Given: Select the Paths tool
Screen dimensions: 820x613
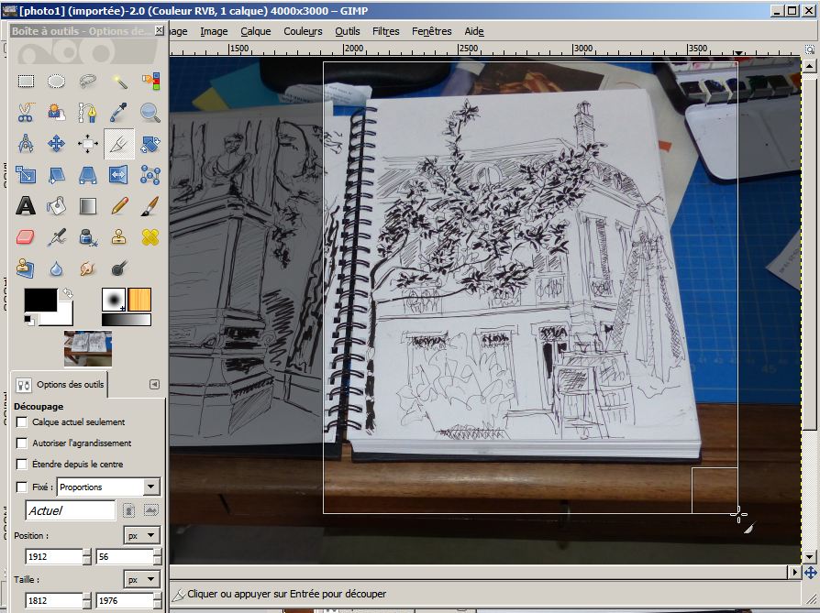Looking at the screenshot, I should (88, 113).
